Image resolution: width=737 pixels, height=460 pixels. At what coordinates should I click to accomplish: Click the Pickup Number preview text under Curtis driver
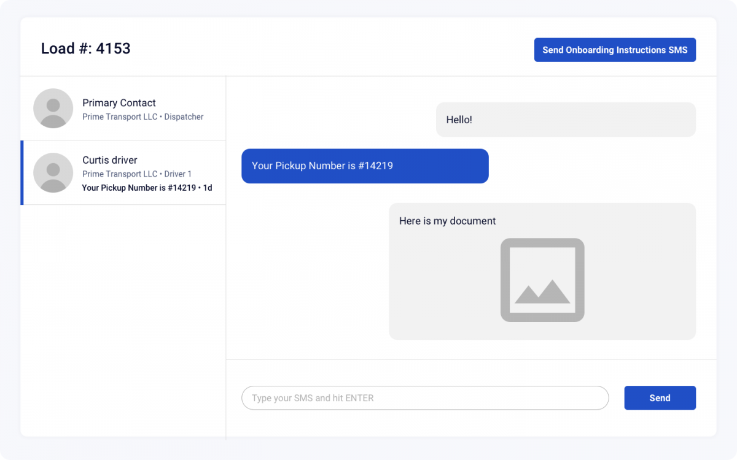coord(147,188)
